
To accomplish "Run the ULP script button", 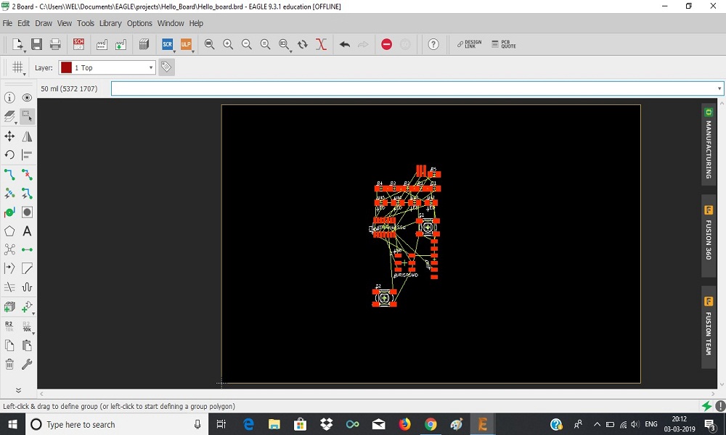I will tap(186, 44).
